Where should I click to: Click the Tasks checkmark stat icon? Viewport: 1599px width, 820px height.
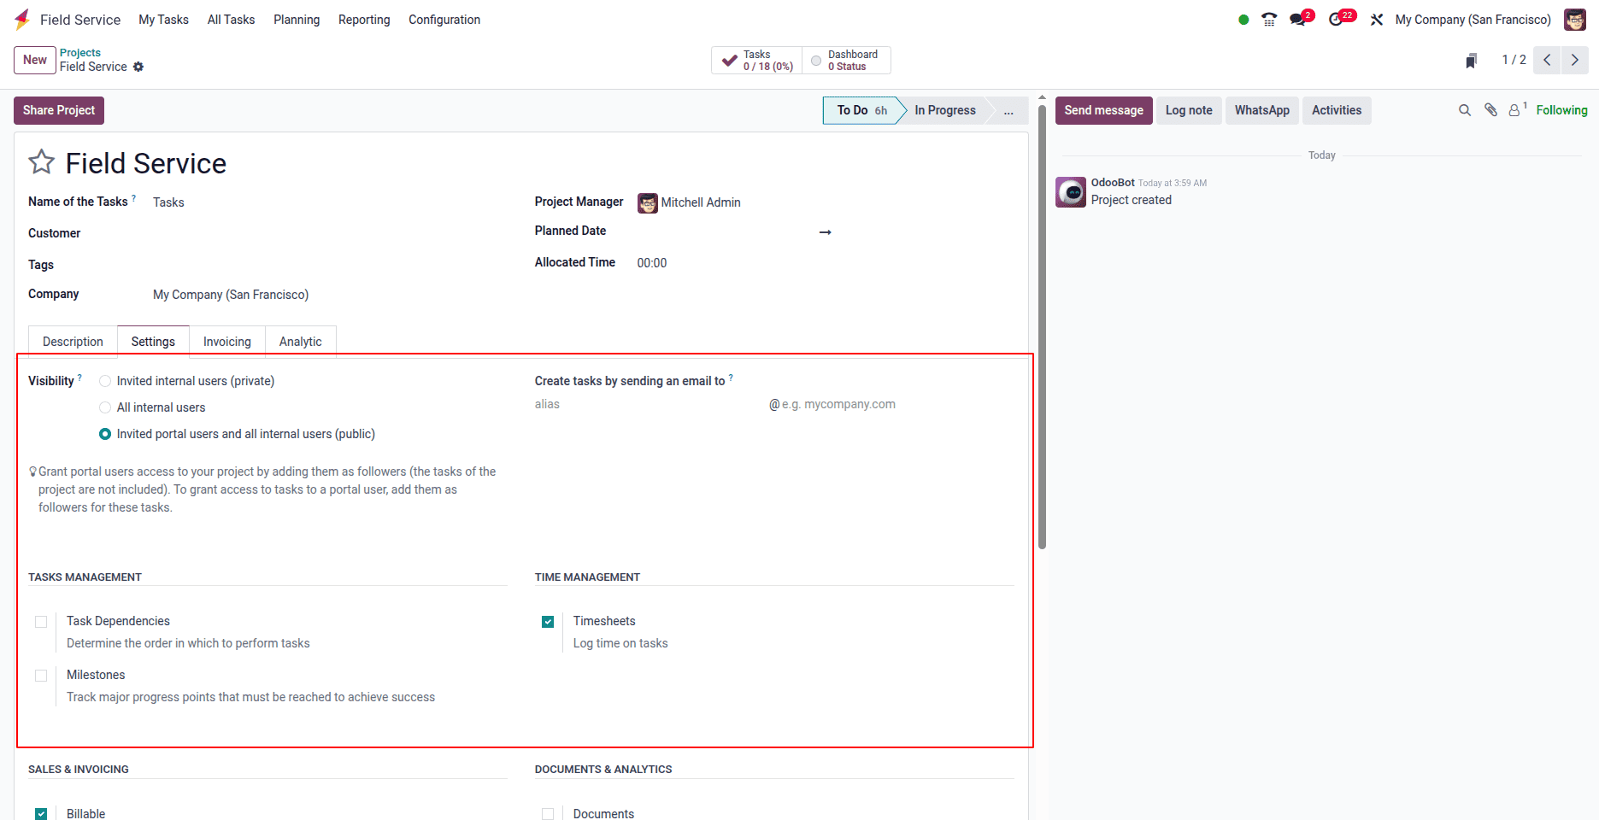coord(730,61)
